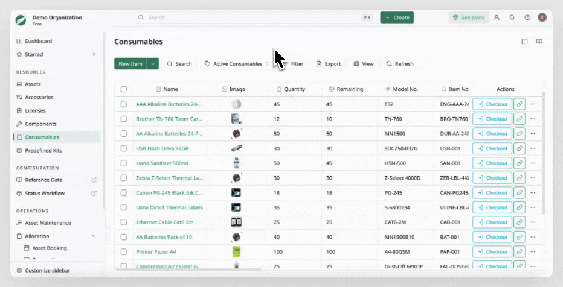The height and width of the screenshot is (287, 563).
Task: Click the table's horizontal scrollbar
Action: tap(188, 268)
